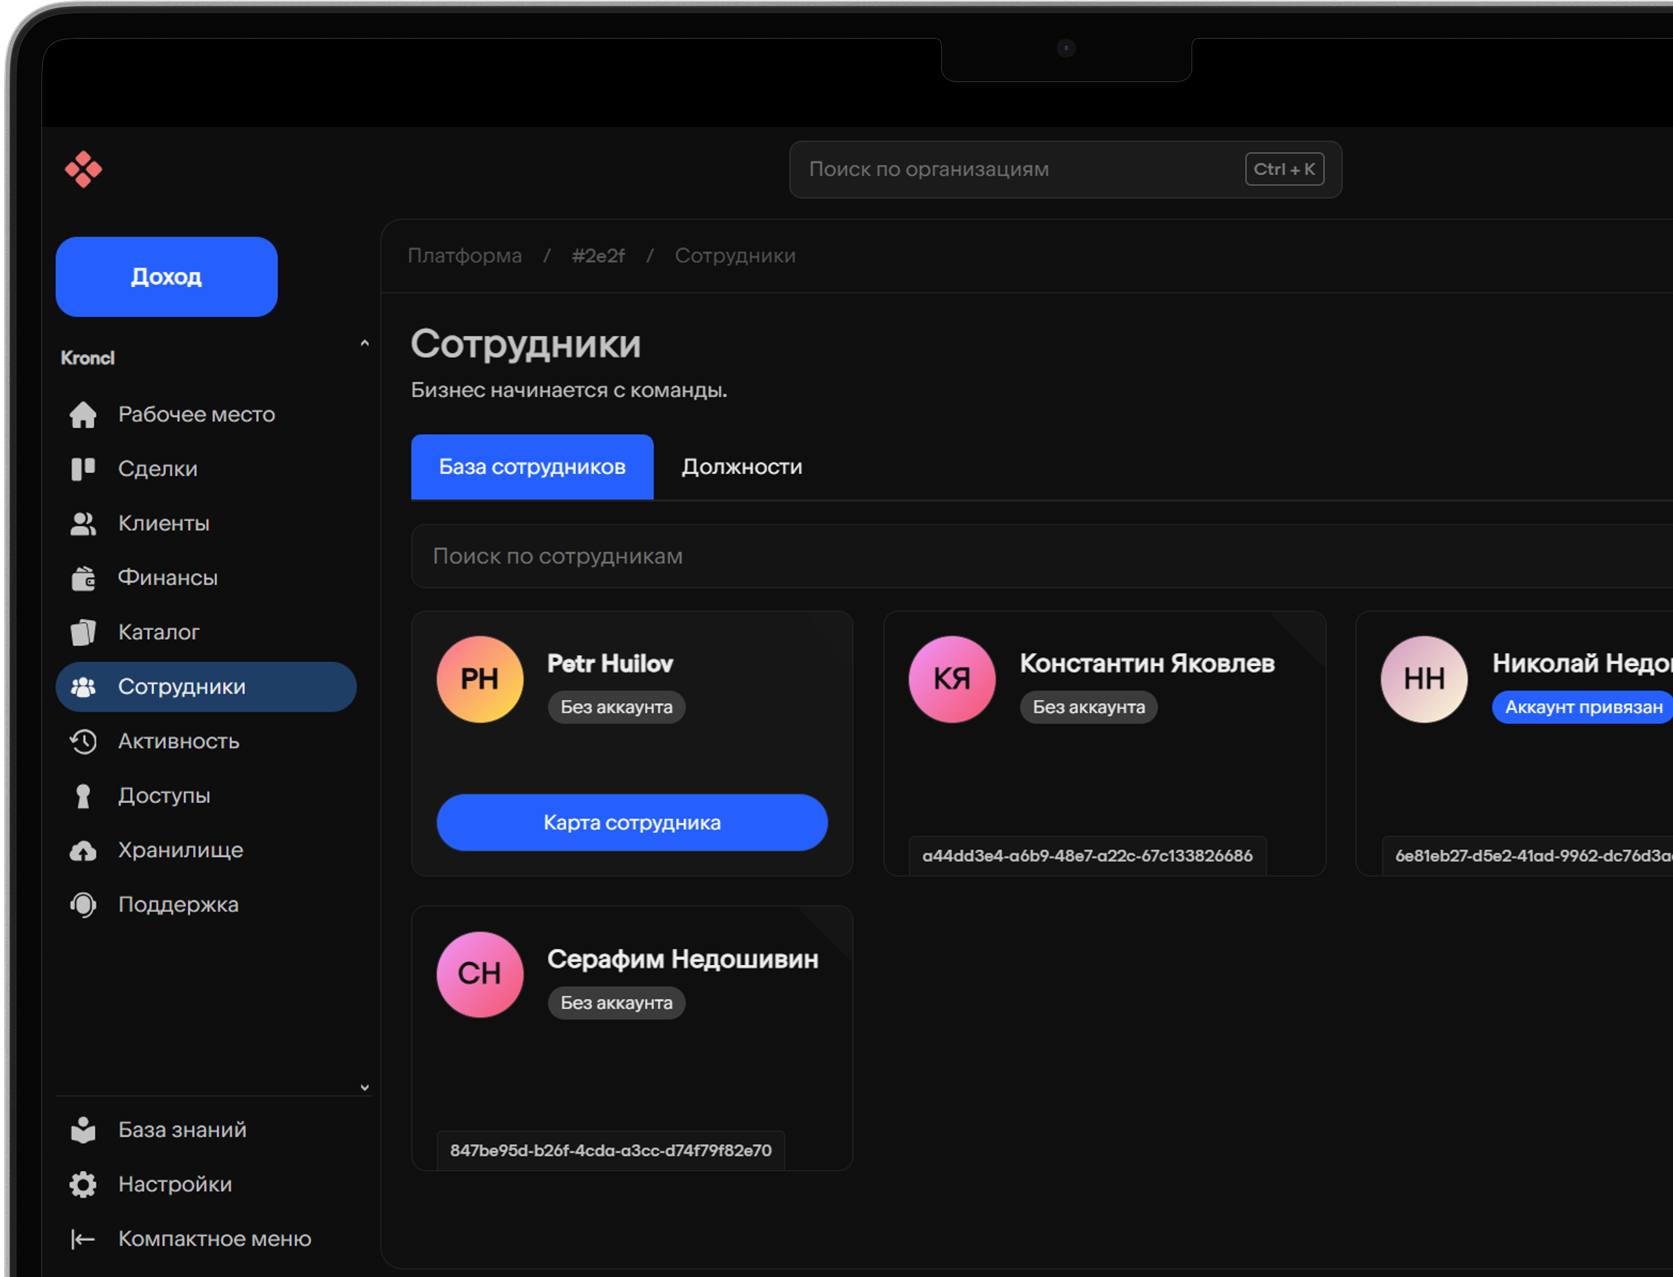Collapse the Kroncl section chevron
1673x1277 pixels.
click(x=364, y=344)
